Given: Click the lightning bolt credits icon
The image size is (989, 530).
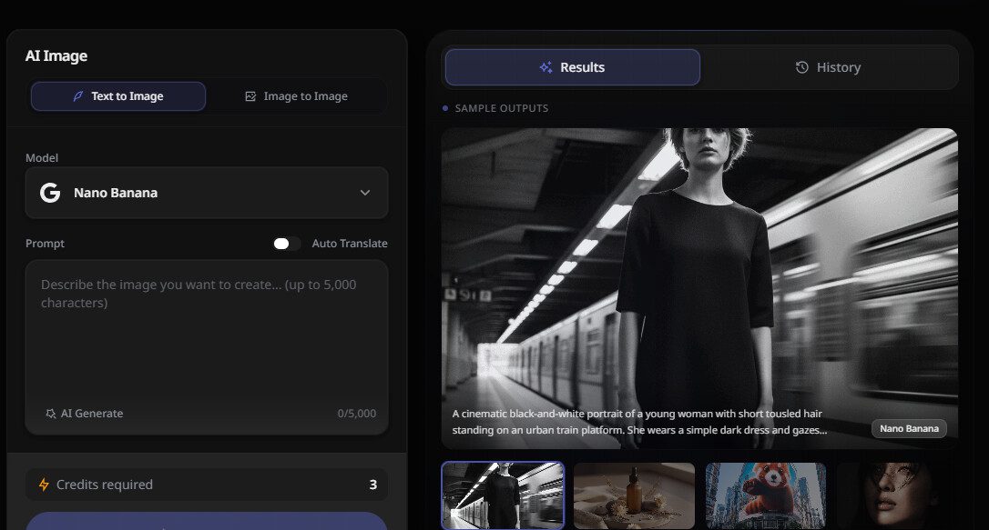Looking at the screenshot, I should click(x=44, y=485).
